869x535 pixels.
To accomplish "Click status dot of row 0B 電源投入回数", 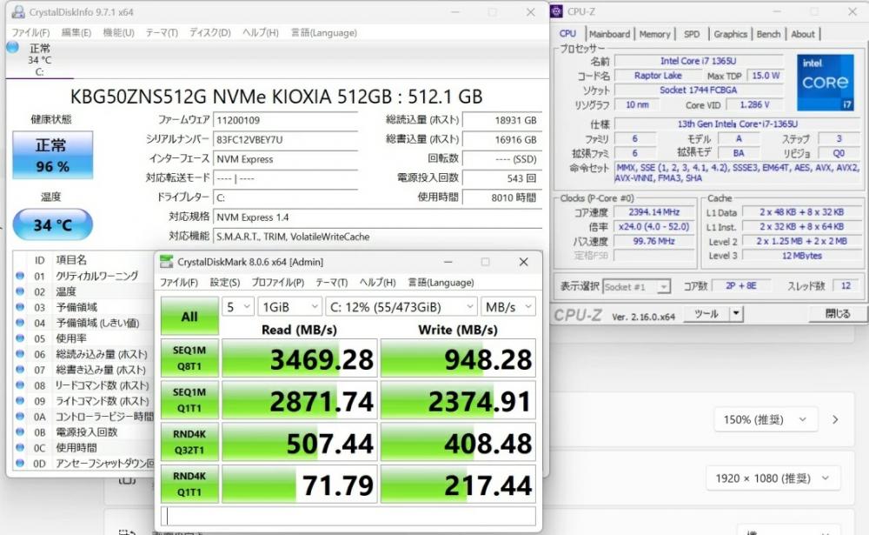I will click(20, 431).
